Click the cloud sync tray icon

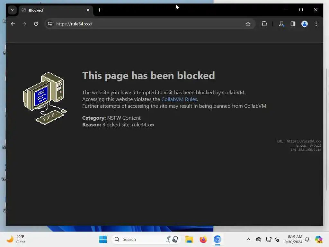pyautogui.click(x=259, y=239)
